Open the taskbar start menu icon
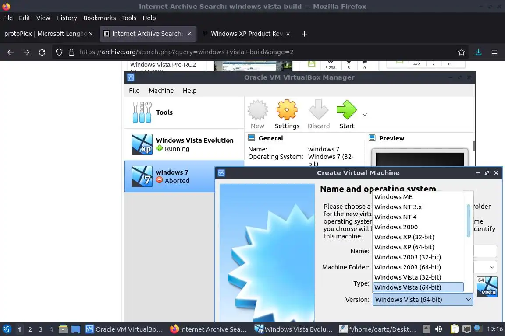The image size is (505, 336). [7, 329]
